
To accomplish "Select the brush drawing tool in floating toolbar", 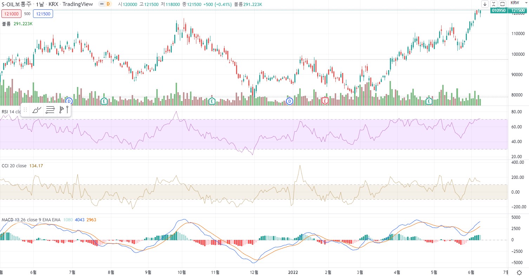I will [x=37, y=110].
